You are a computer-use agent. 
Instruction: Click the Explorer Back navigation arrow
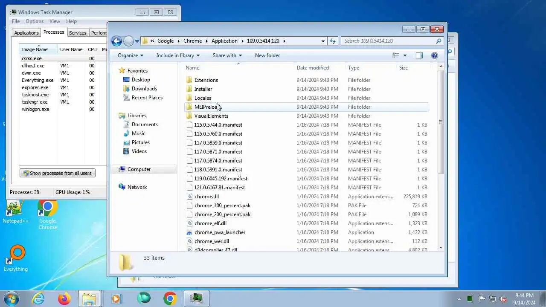click(116, 41)
